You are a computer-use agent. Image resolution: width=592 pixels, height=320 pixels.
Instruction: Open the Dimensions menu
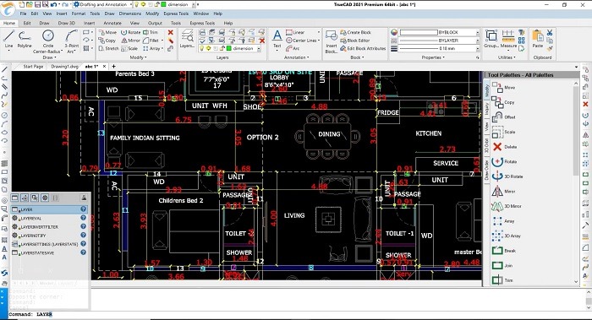[x=130, y=14]
